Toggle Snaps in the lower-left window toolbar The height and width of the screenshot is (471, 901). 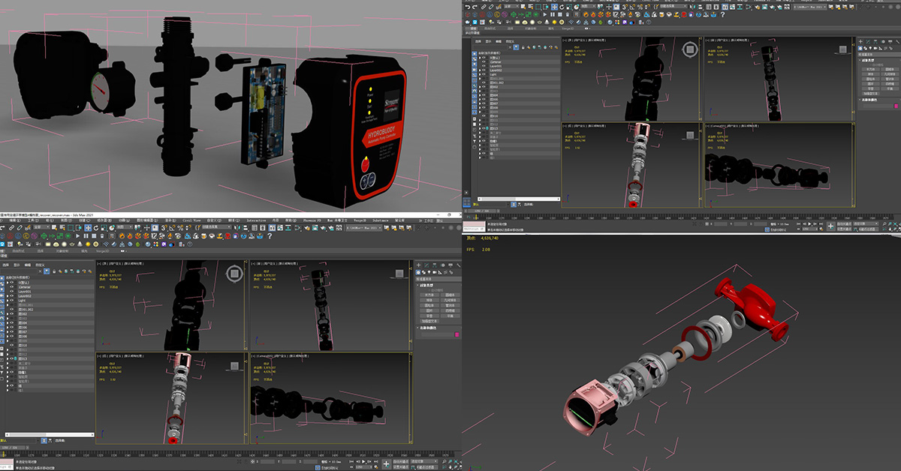click(164, 228)
